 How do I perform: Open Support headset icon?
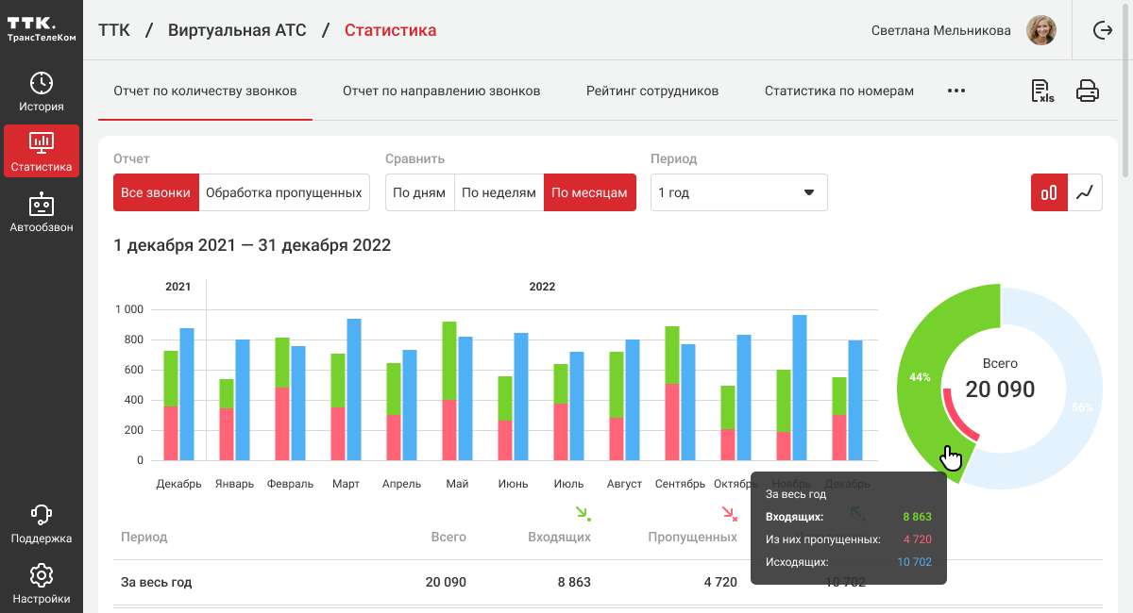pyautogui.click(x=41, y=524)
